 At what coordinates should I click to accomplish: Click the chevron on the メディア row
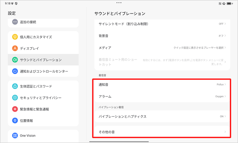pos(225,48)
